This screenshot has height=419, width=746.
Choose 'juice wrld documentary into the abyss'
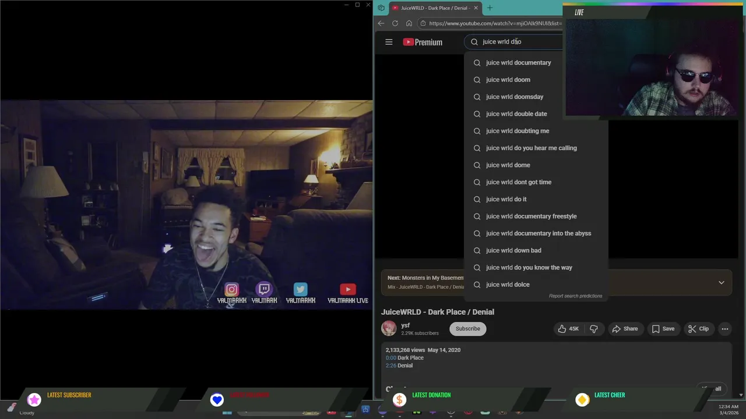click(x=536, y=233)
